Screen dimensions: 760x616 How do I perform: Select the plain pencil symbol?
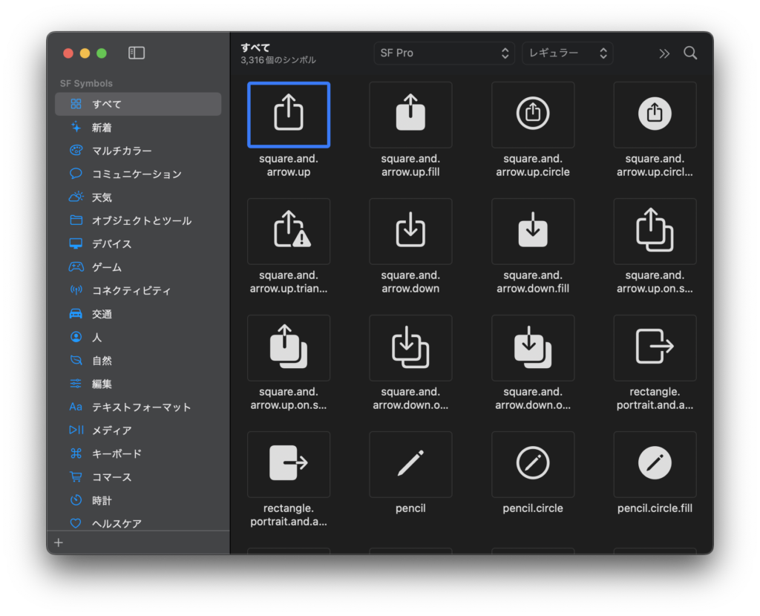point(410,465)
